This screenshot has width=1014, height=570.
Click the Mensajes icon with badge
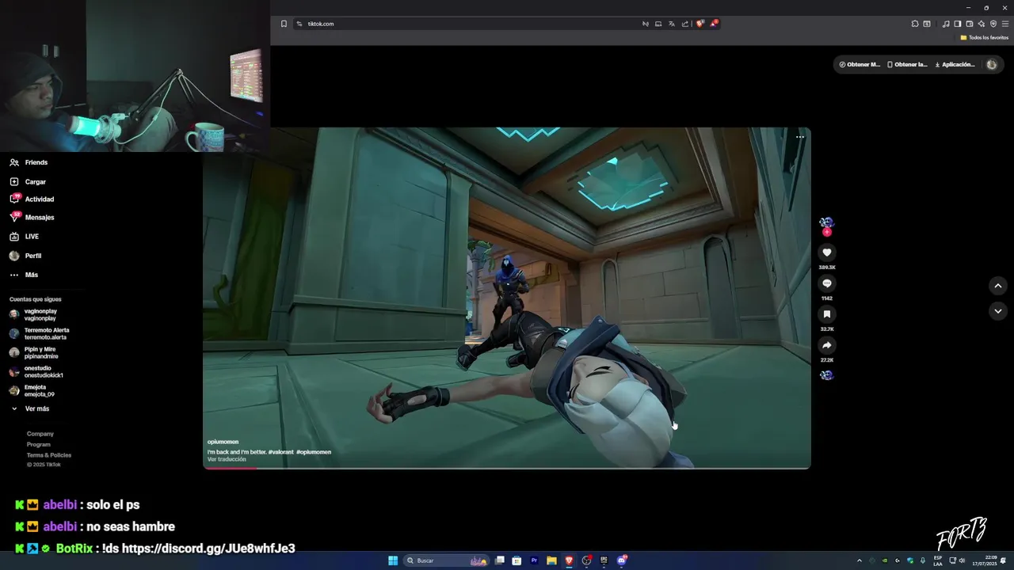click(14, 218)
